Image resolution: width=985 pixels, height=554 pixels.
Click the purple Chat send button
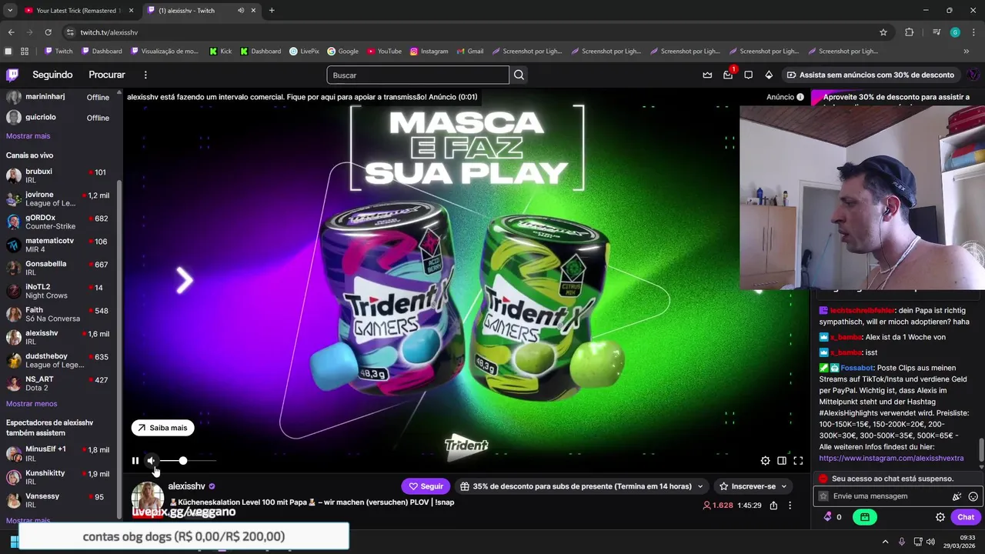[x=966, y=517]
